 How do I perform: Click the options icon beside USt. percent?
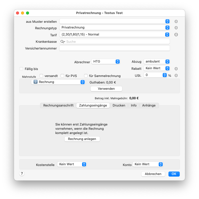click(176, 75)
